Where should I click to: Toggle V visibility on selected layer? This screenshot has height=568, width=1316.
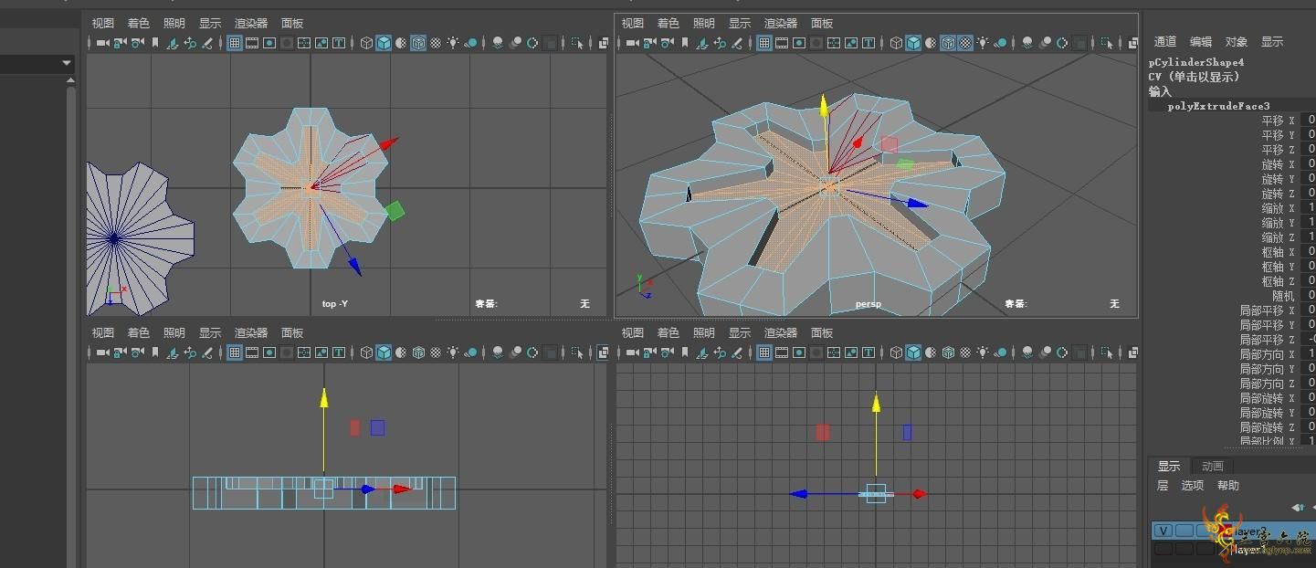click(x=1163, y=531)
